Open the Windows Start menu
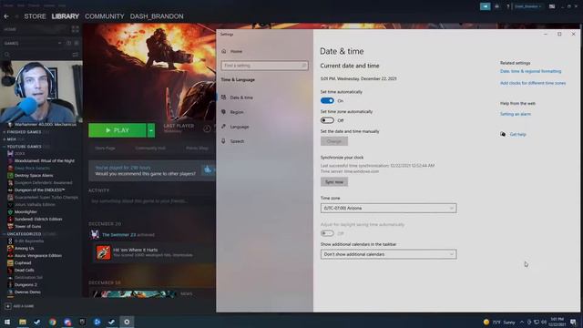 coord(7,322)
